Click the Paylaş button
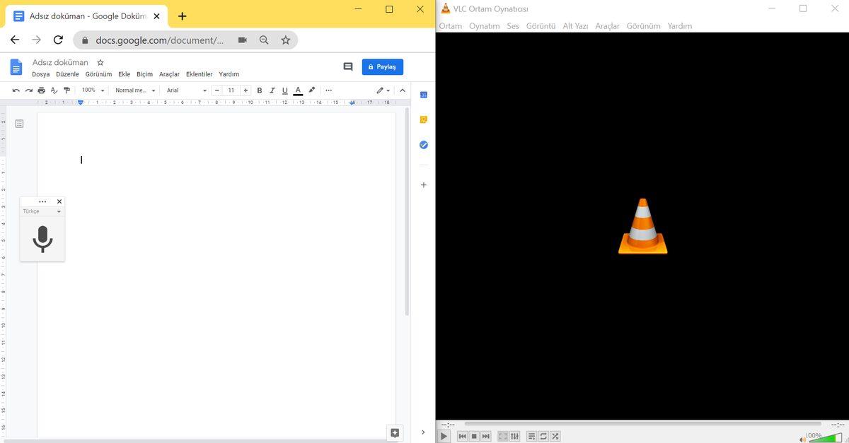The height and width of the screenshot is (443, 849). point(383,66)
